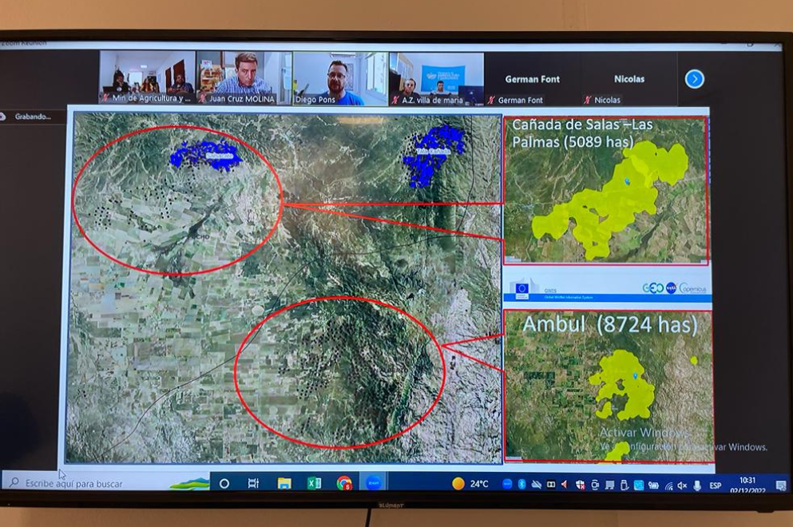Image resolution: width=793 pixels, height=527 pixels.
Task: Click the microphone tray icon
Action: pyautogui.click(x=697, y=486)
